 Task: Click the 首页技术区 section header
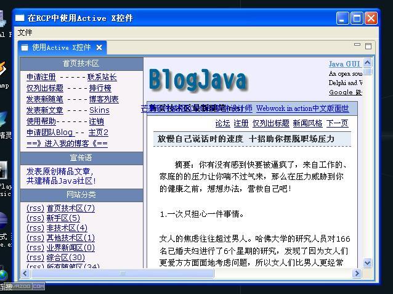point(81,63)
